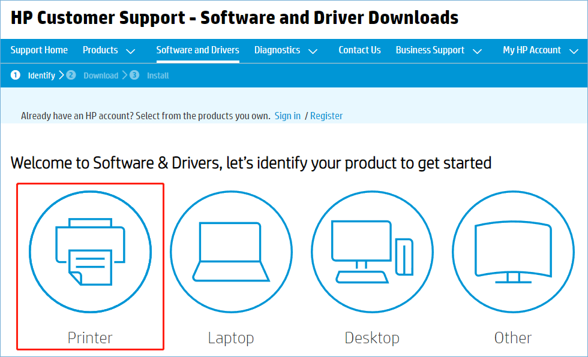Select the Identify step in the progress tracker
588x357 pixels.
point(41,75)
